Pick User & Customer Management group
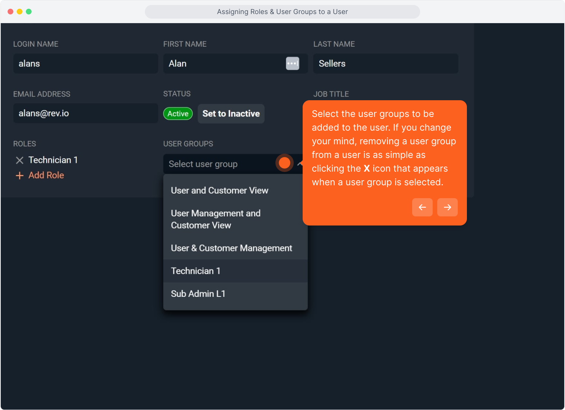The image size is (565, 410). [x=232, y=248]
